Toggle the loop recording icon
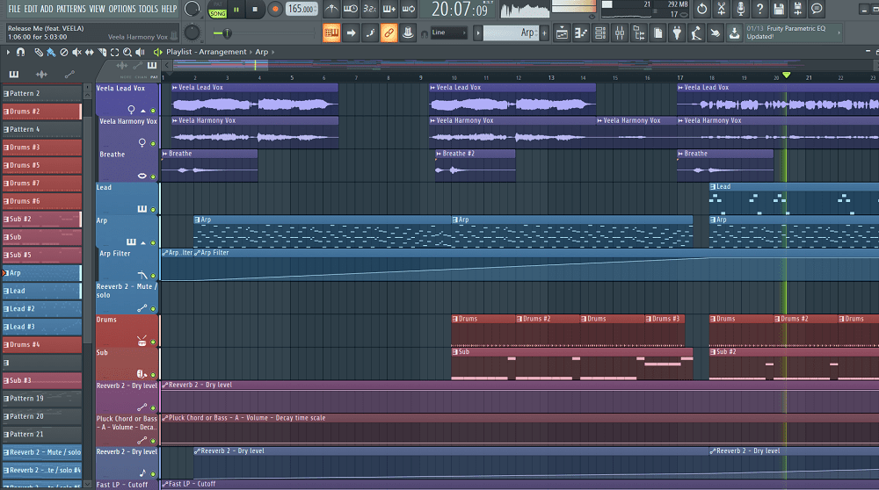879x490 pixels. (409, 9)
